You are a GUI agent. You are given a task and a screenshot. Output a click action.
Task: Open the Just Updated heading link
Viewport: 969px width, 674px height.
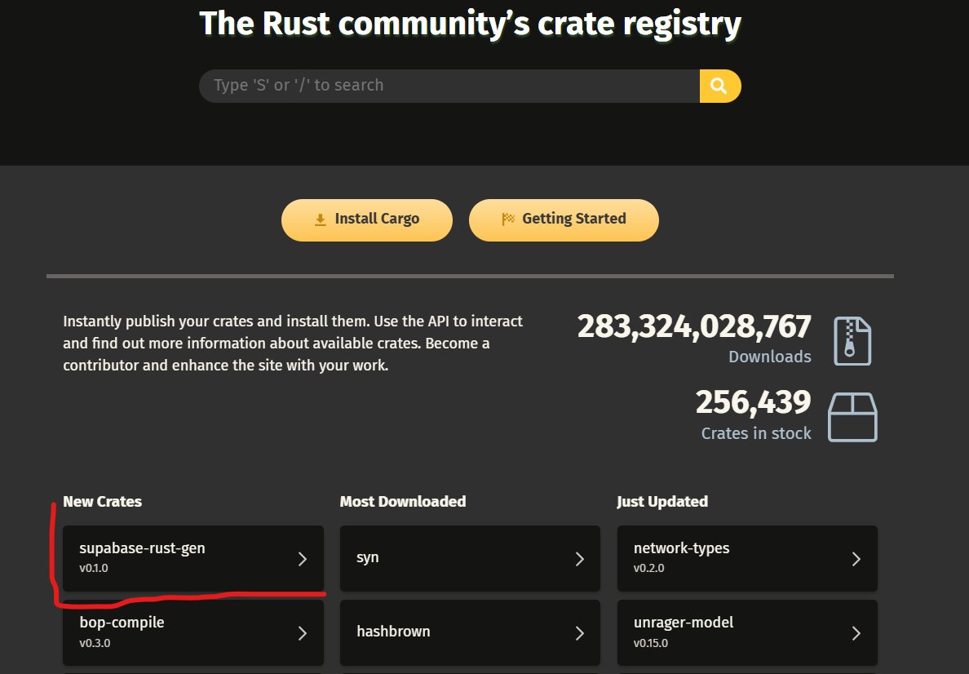661,501
